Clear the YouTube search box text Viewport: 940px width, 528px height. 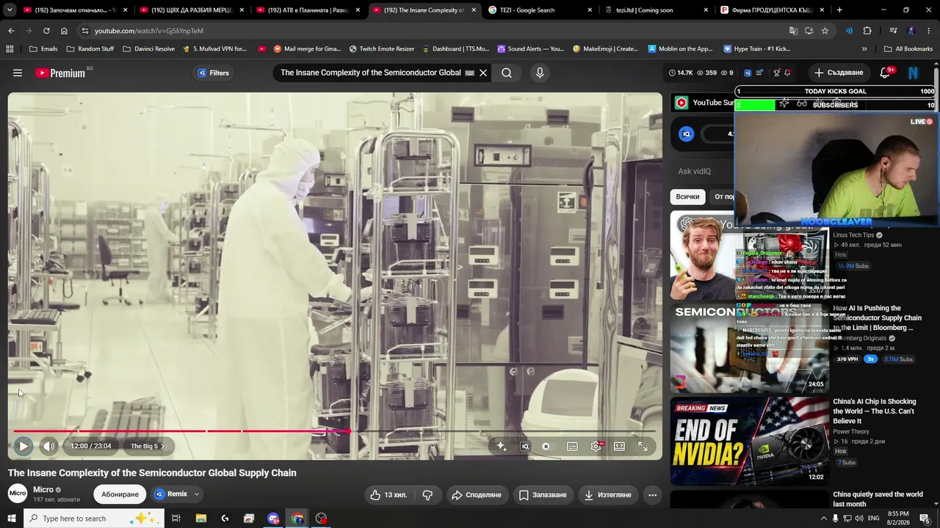point(483,73)
